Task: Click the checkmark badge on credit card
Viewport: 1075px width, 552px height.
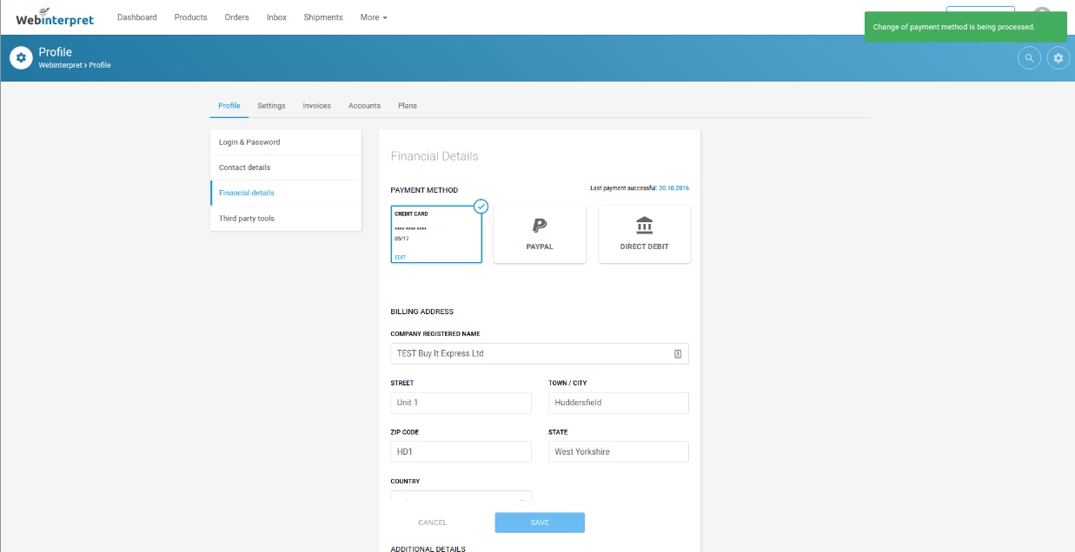Action: click(481, 207)
